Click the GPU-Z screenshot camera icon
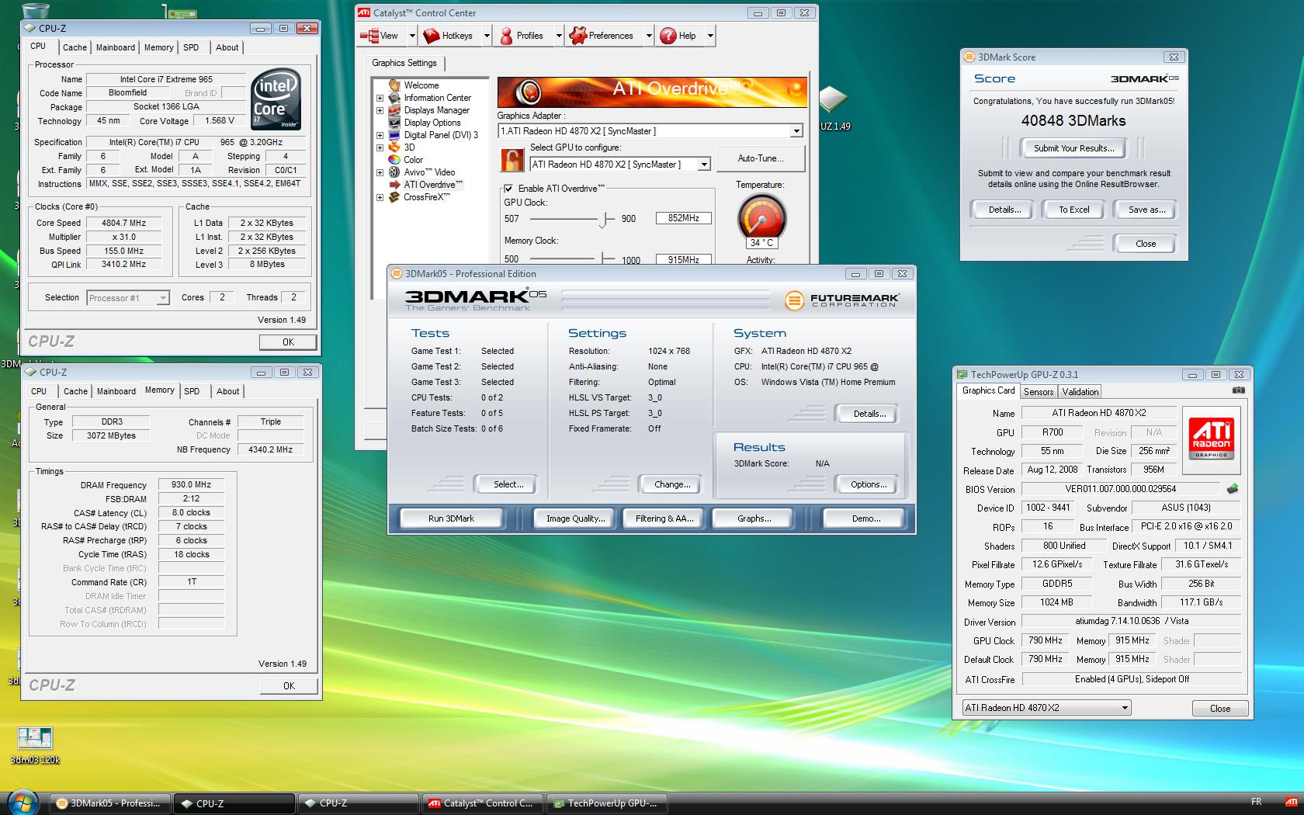Image resolution: width=1304 pixels, height=815 pixels. point(1239,390)
